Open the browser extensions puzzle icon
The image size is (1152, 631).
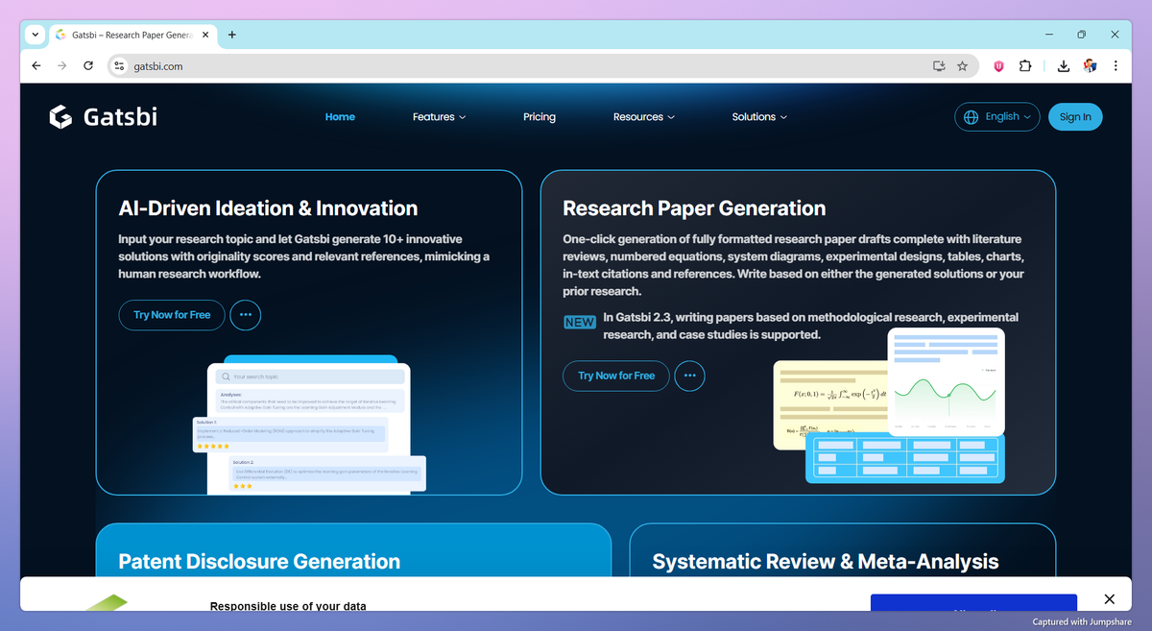click(x=1025, y=65)
